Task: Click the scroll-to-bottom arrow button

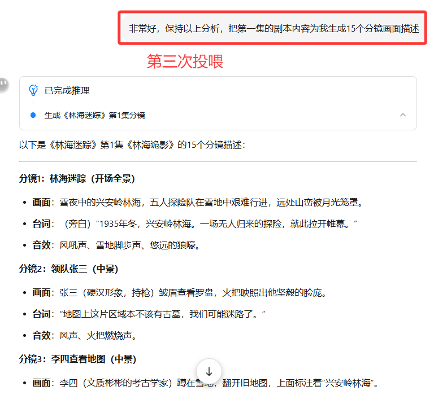Action: (209, 372)
